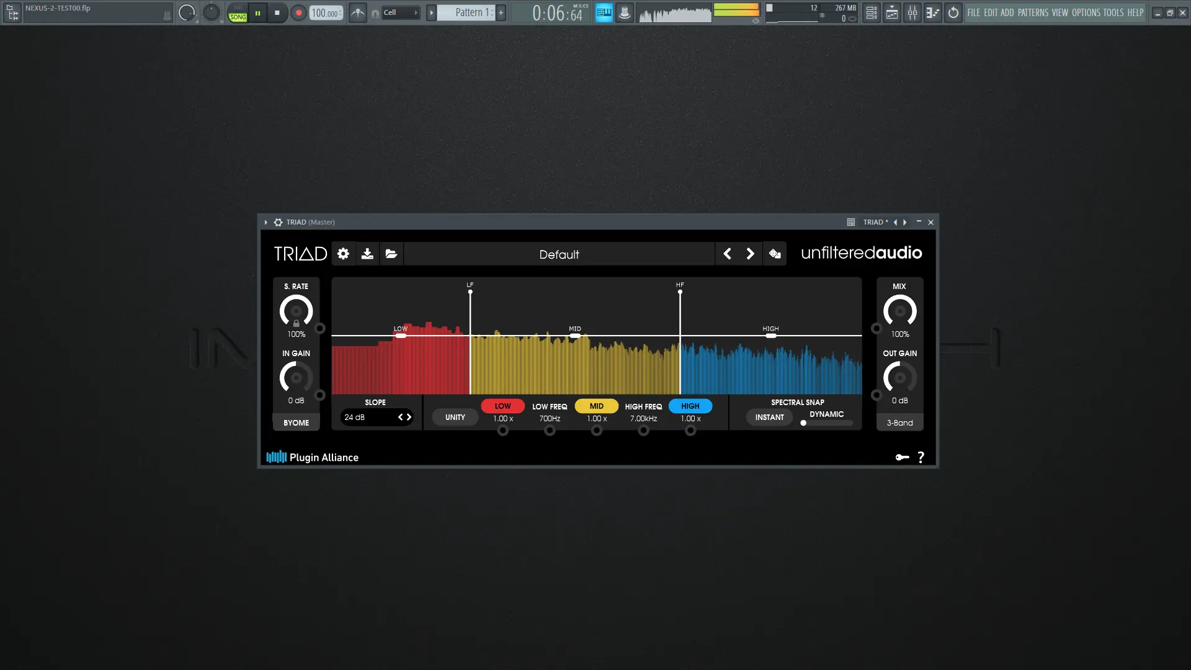Open the piano roll
The height and width of the screenshot is (670, 1191).
pyautogui.click(x=932, y=12)
